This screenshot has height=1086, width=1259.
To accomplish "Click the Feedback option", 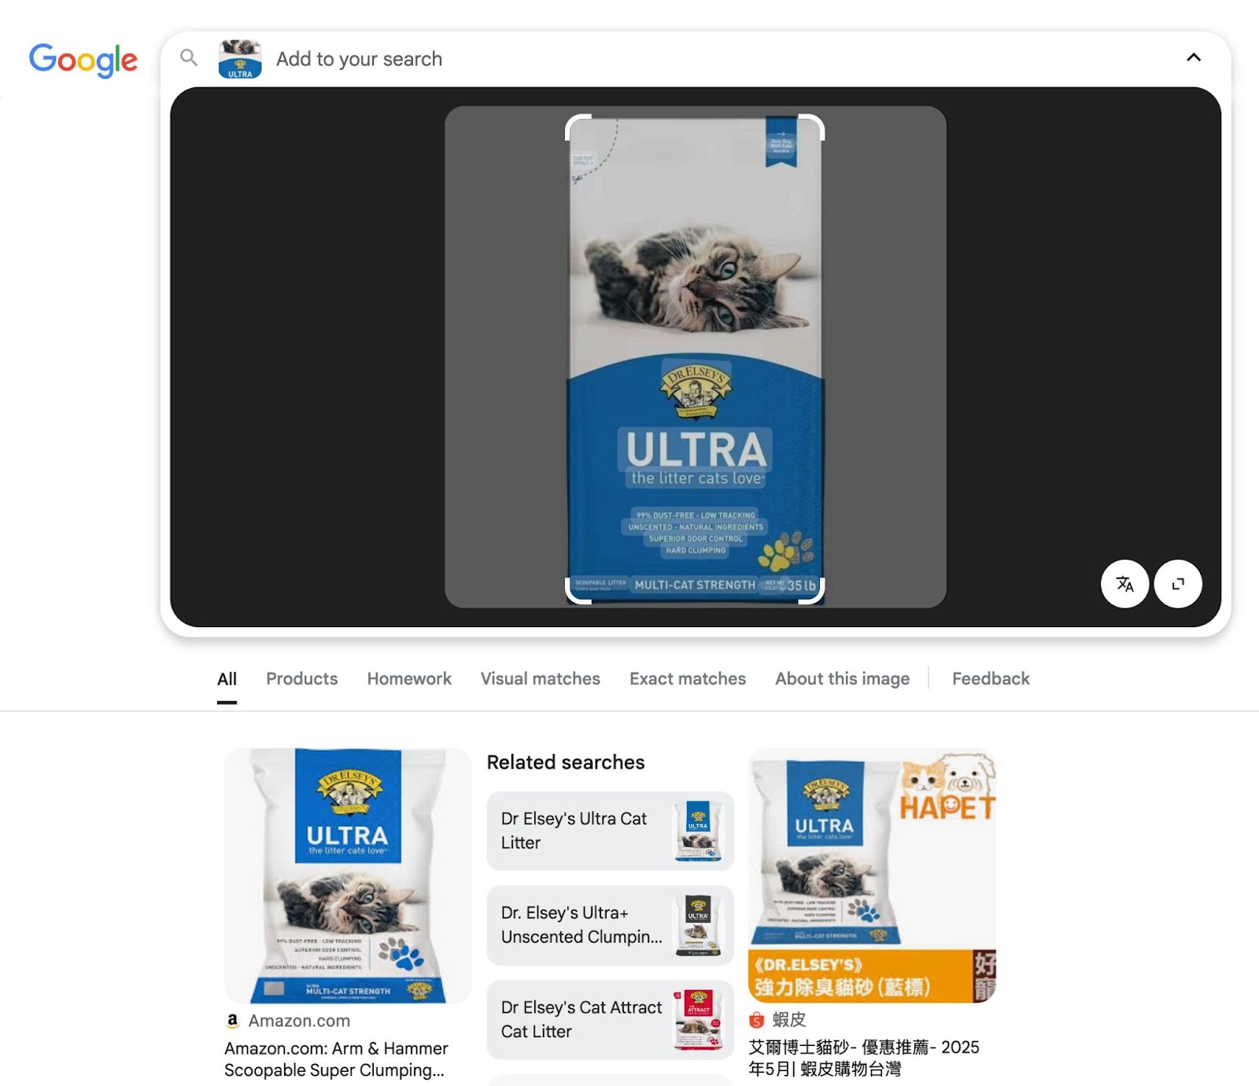I will pos(991,678).
